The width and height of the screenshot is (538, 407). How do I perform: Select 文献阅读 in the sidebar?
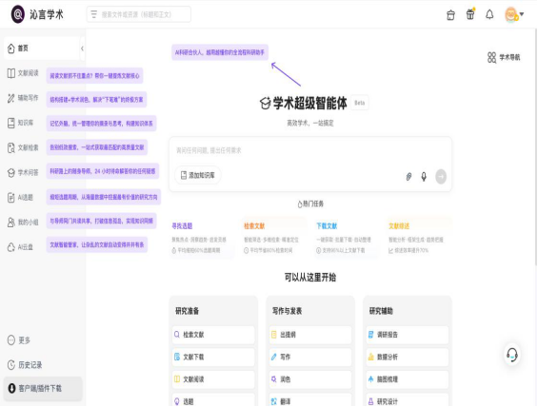(24, 73)
